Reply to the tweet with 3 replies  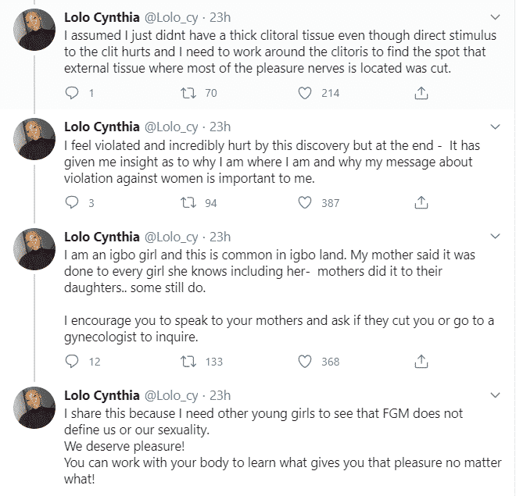point(73,203)
